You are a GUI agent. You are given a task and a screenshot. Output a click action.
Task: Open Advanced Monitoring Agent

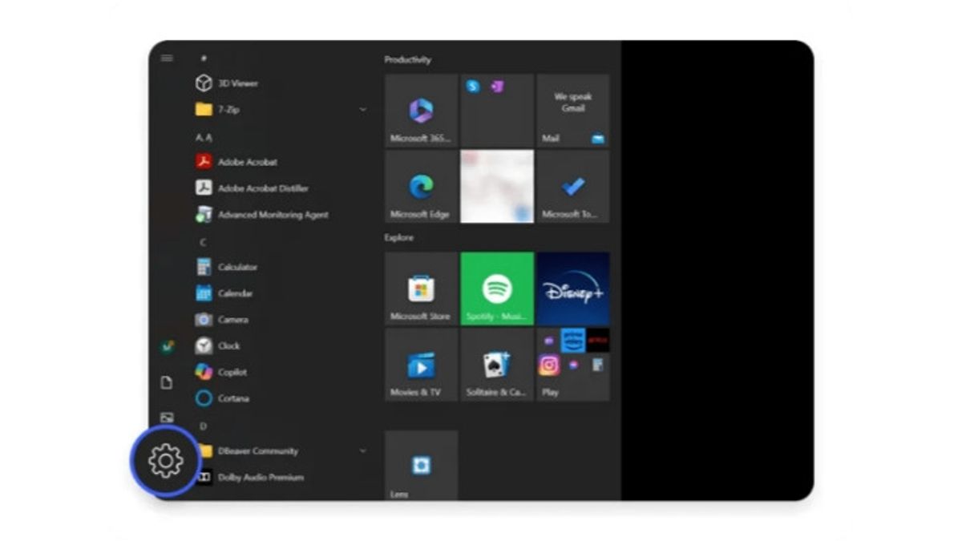coord(262,215)
